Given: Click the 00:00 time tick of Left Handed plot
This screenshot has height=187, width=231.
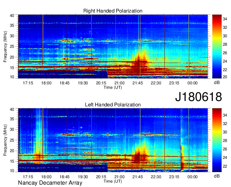Looking at the screenshot, I should 192,177.
